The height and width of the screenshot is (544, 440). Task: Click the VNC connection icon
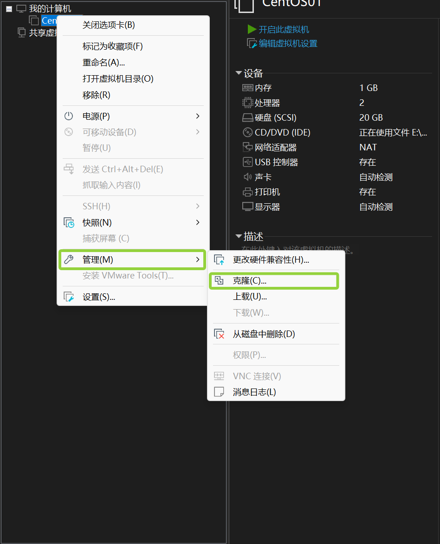coord(219,376)
